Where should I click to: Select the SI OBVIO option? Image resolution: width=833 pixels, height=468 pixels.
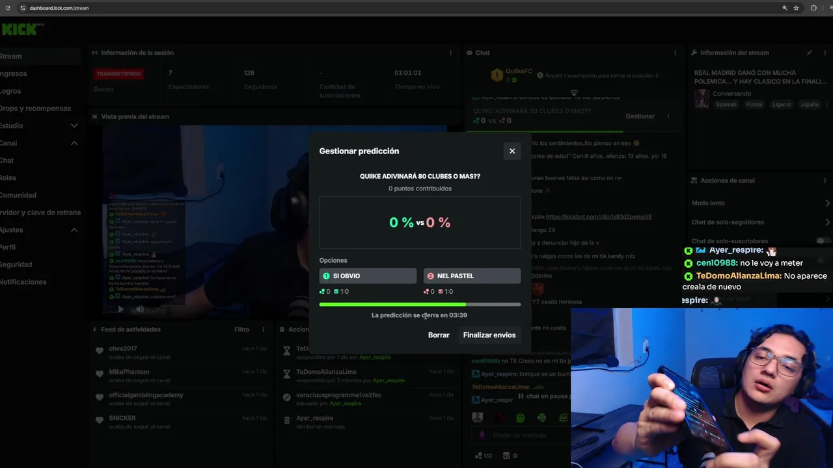[368, 276]
